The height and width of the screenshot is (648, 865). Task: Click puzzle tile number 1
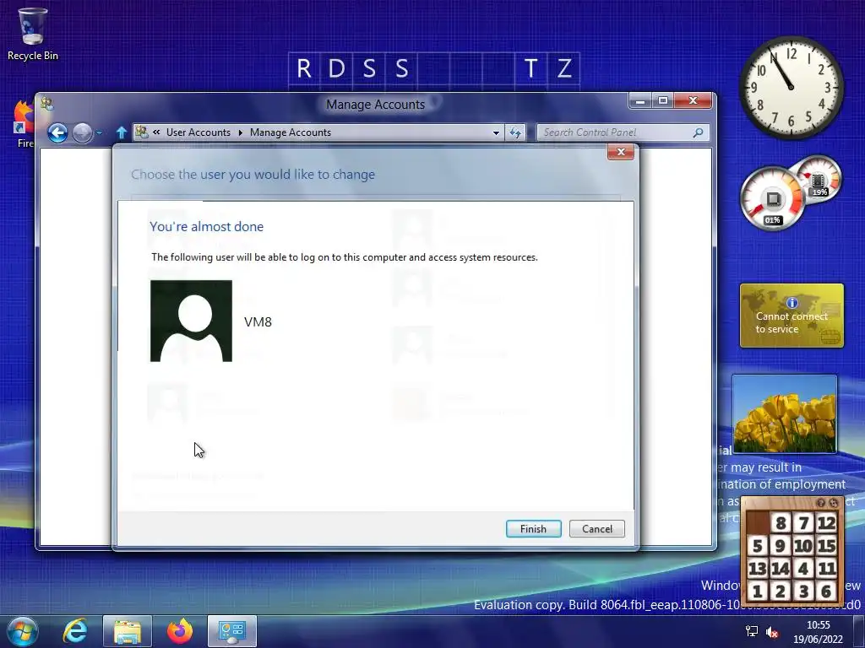click(758, 591)
